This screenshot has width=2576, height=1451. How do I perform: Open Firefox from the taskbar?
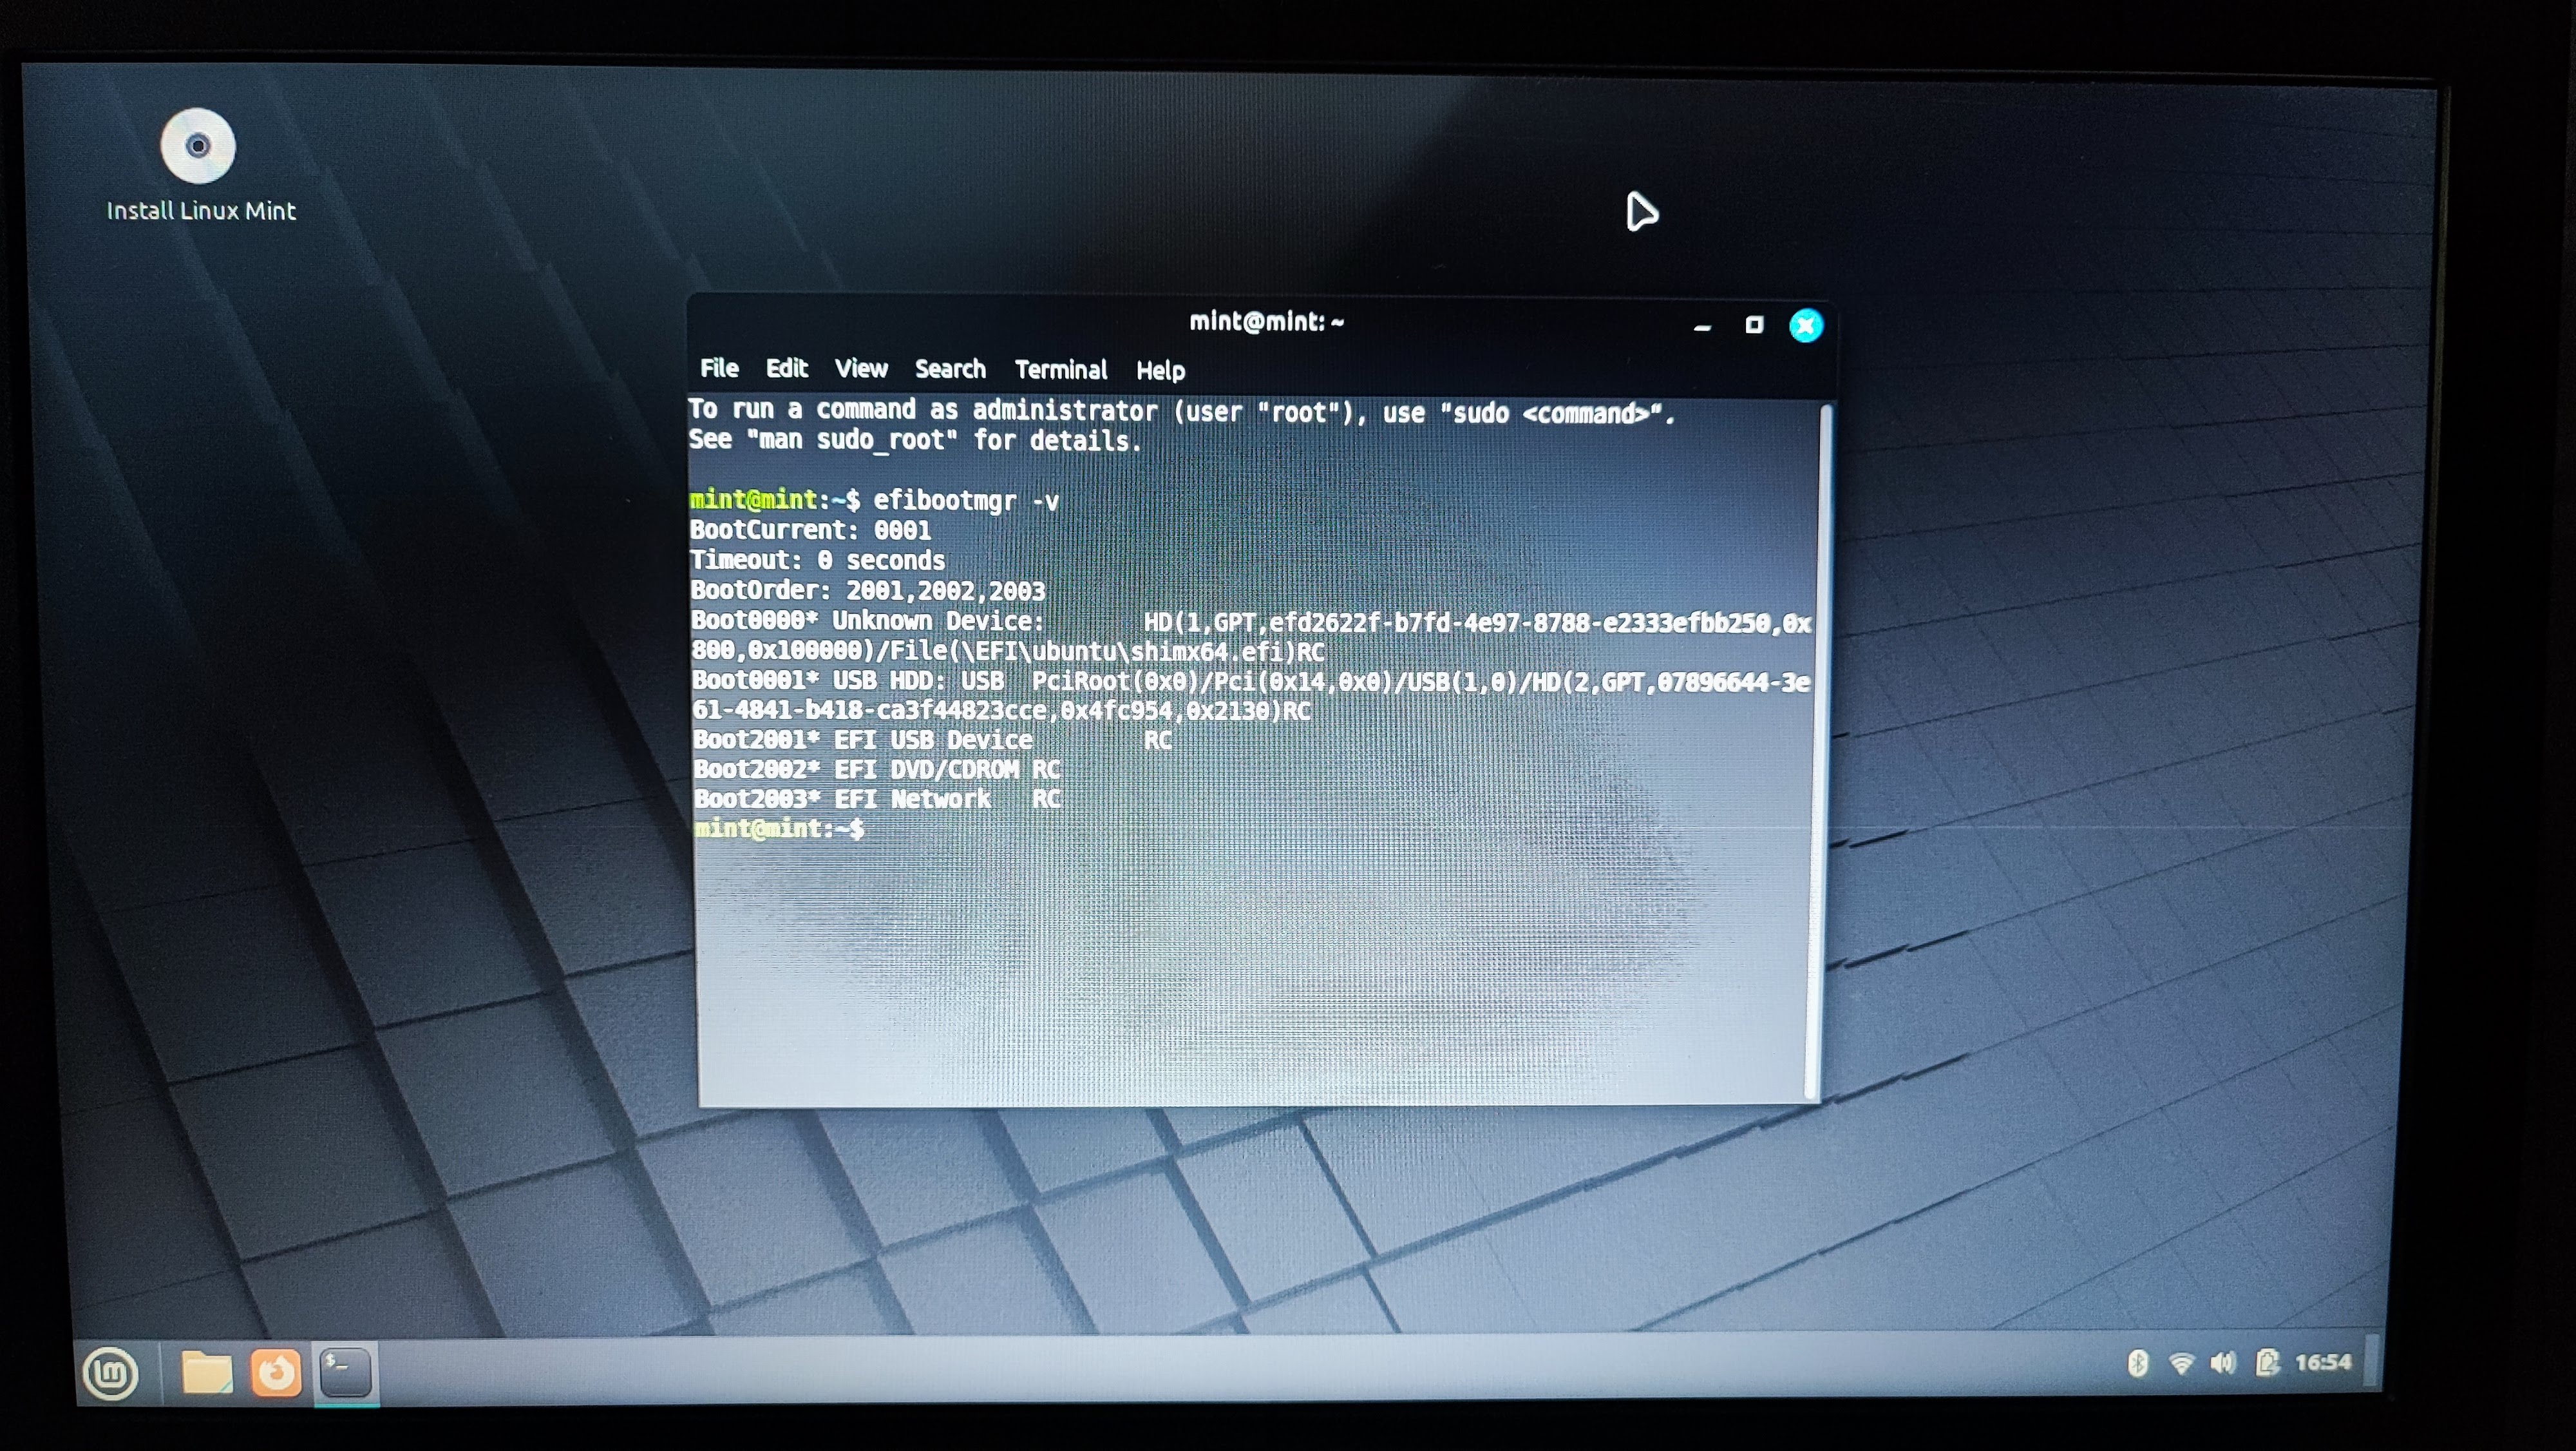tap(276, 1372)
